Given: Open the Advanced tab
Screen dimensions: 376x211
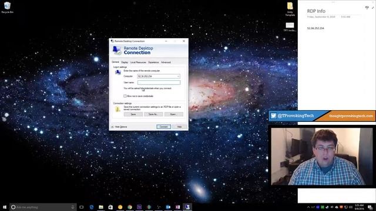Looking at the screenshot, I should (166, 62).
